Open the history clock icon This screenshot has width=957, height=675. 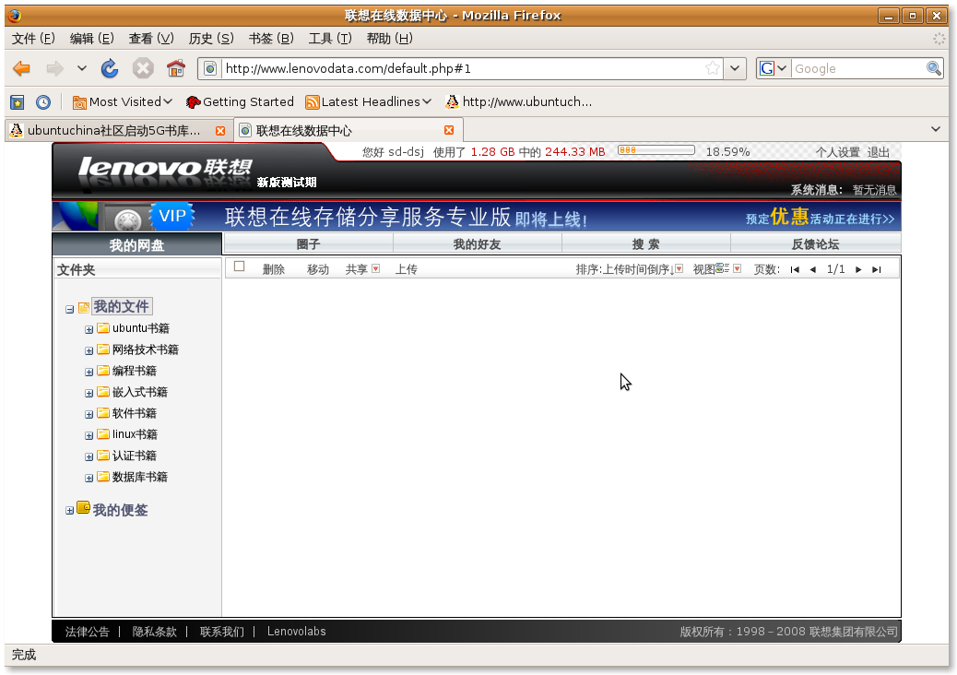[43, 102]
